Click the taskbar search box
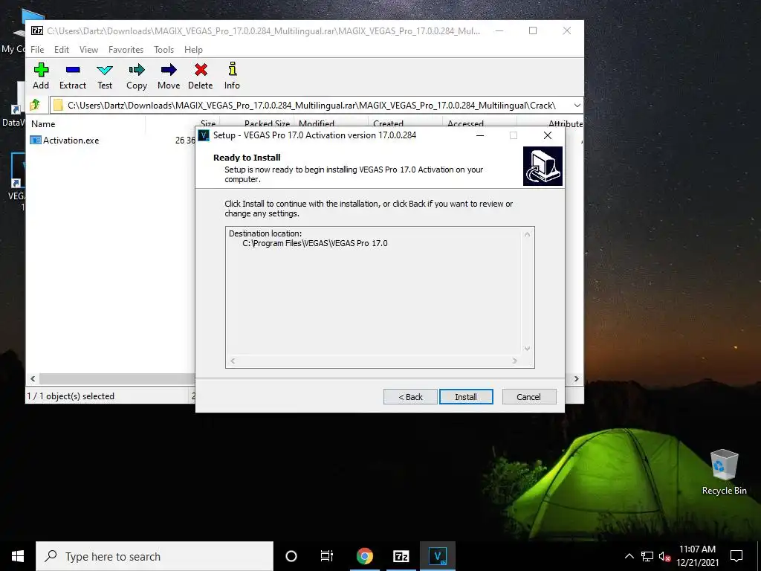The image size is (761, 571). click(155, 556)
